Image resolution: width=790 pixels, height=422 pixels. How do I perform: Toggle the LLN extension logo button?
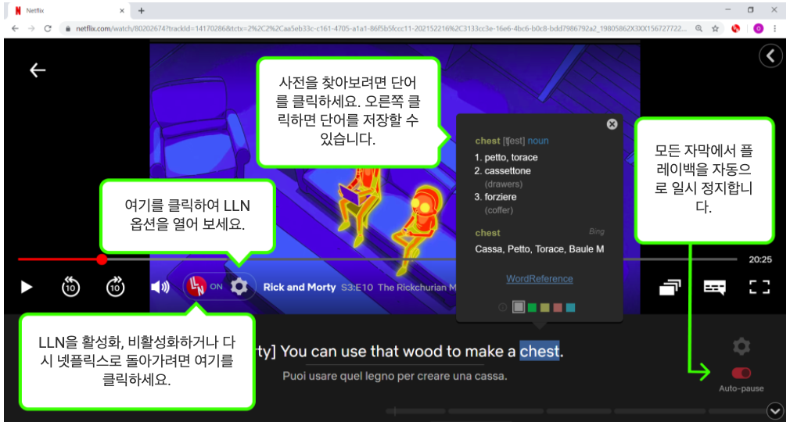coord(196,287)
